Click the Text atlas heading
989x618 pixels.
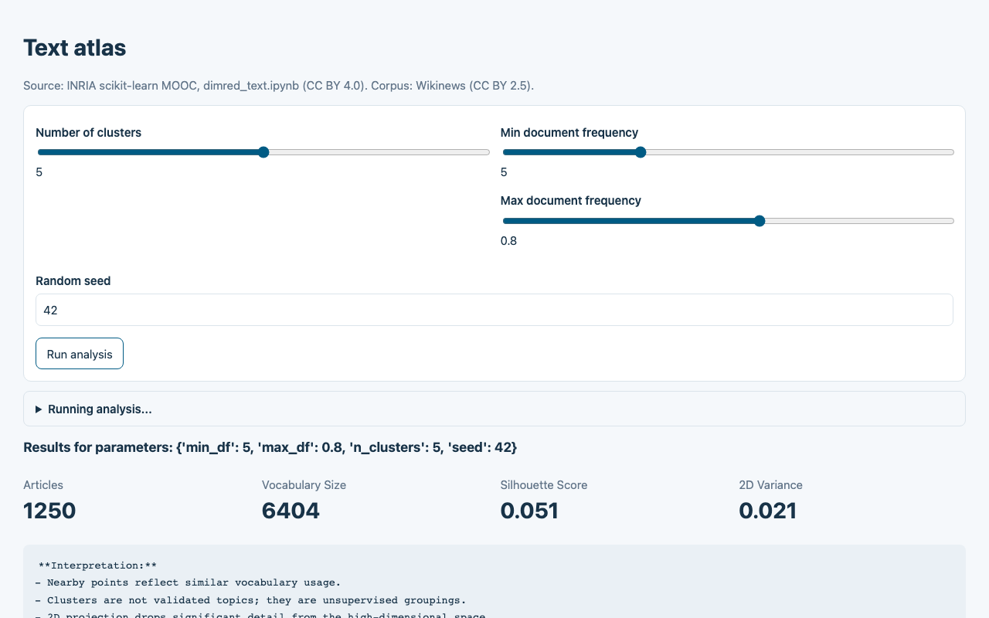tap(75, 48)
